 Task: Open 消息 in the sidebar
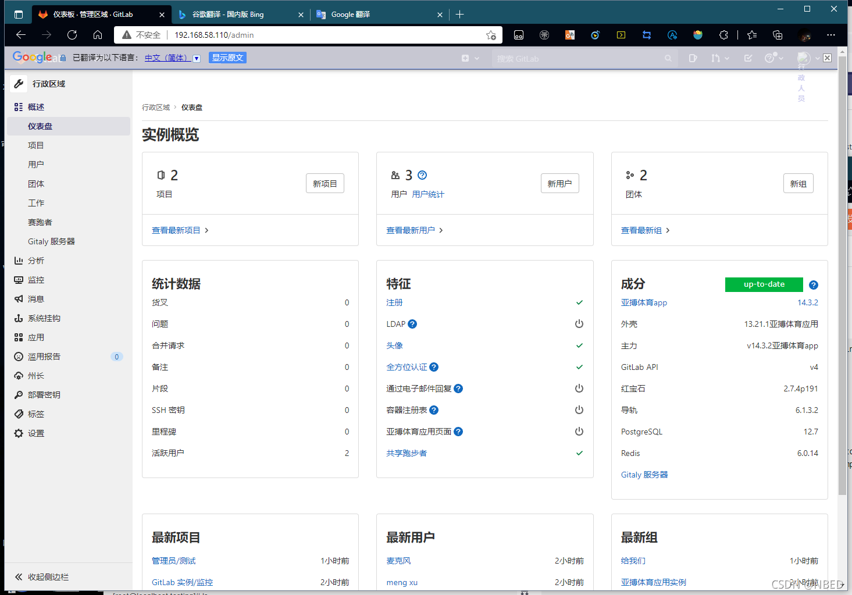click(35, 298)
